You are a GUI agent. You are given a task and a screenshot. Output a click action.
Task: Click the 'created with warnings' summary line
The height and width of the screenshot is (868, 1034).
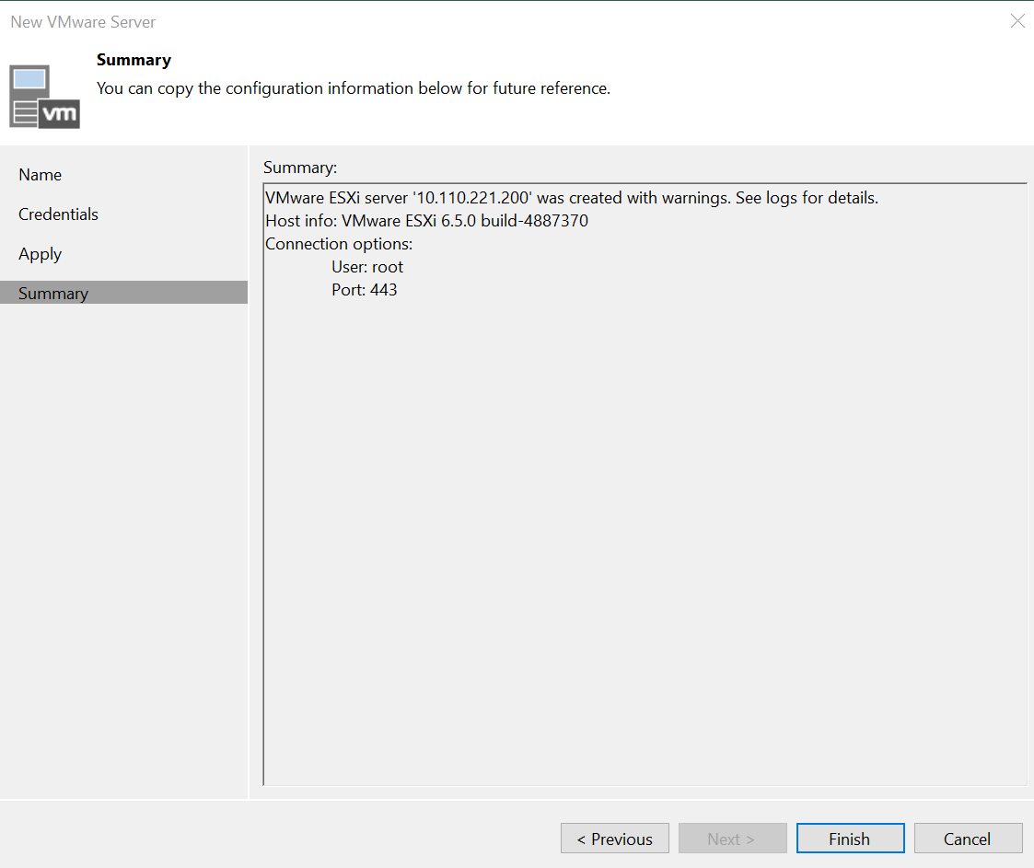[571, 198]
